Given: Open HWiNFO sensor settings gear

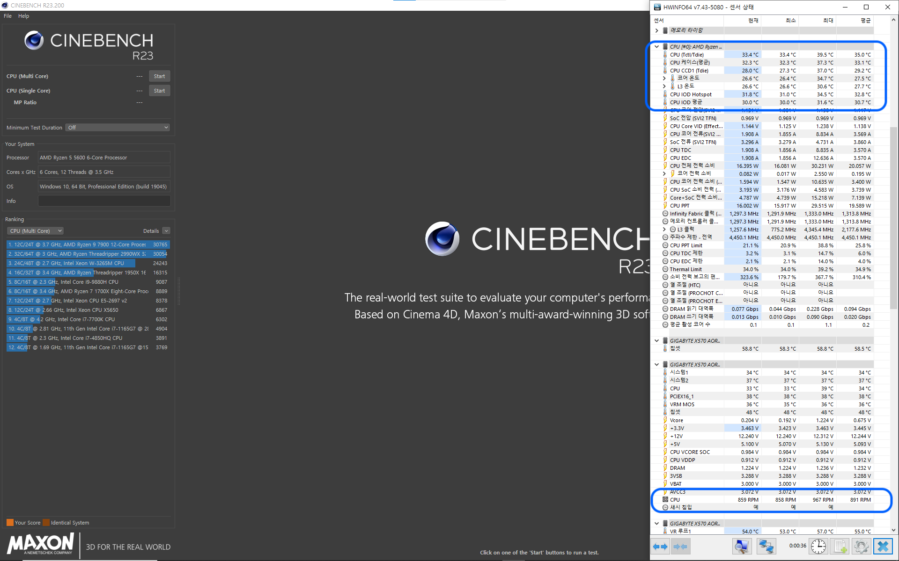Looking at the screenshot, I should click(x=861, y=547).
